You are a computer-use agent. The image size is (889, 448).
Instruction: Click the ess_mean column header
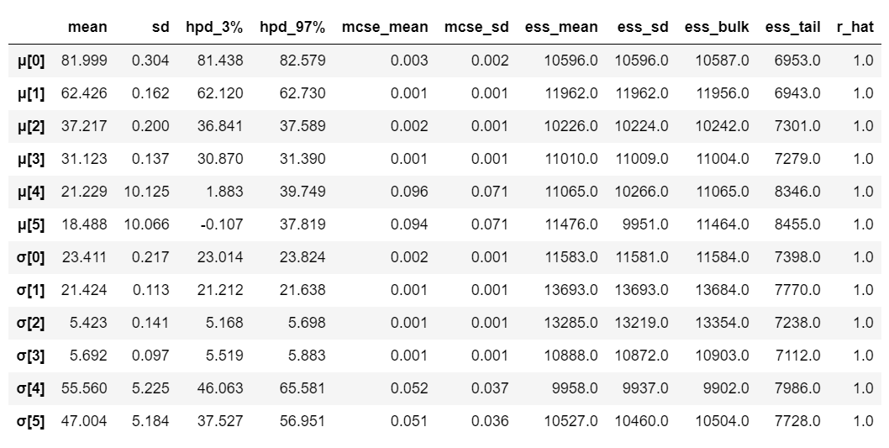pyautogui.click(x=561, y=27)
